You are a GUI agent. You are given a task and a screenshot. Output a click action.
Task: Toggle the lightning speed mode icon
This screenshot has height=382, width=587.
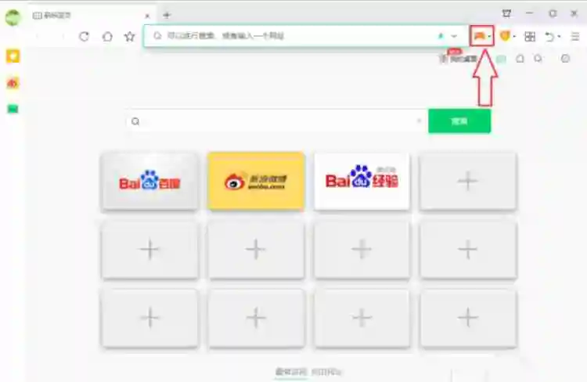(441, 36)
